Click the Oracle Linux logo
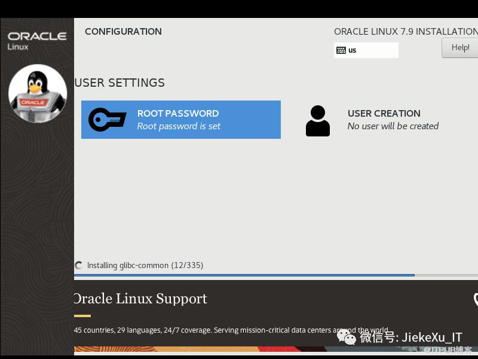Image resolution: width=478 pixels, height=359 pixels. click(x=37, y=41)
